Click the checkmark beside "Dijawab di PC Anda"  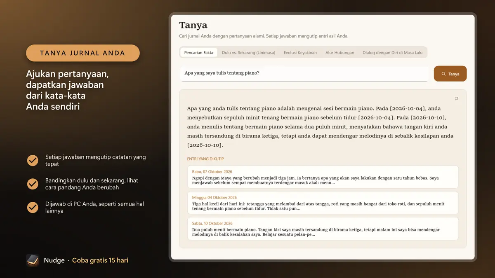33,208
